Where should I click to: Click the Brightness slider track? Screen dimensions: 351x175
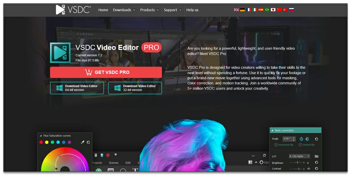(x=298, y=163)
